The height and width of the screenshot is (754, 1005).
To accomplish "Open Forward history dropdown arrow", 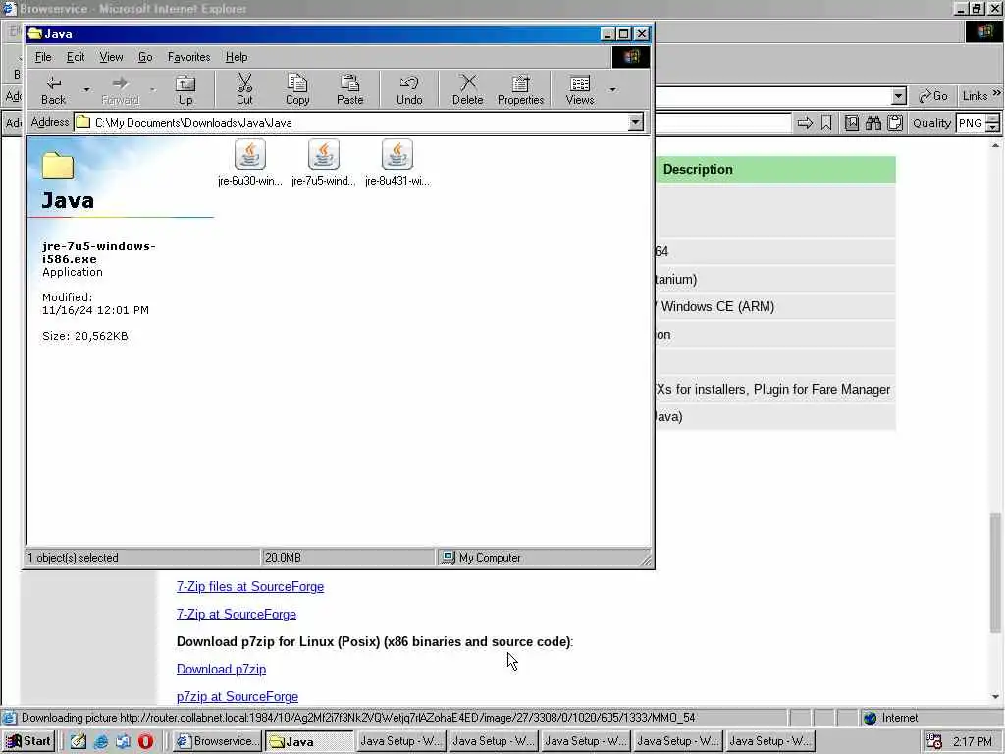I will click(152, 89).
